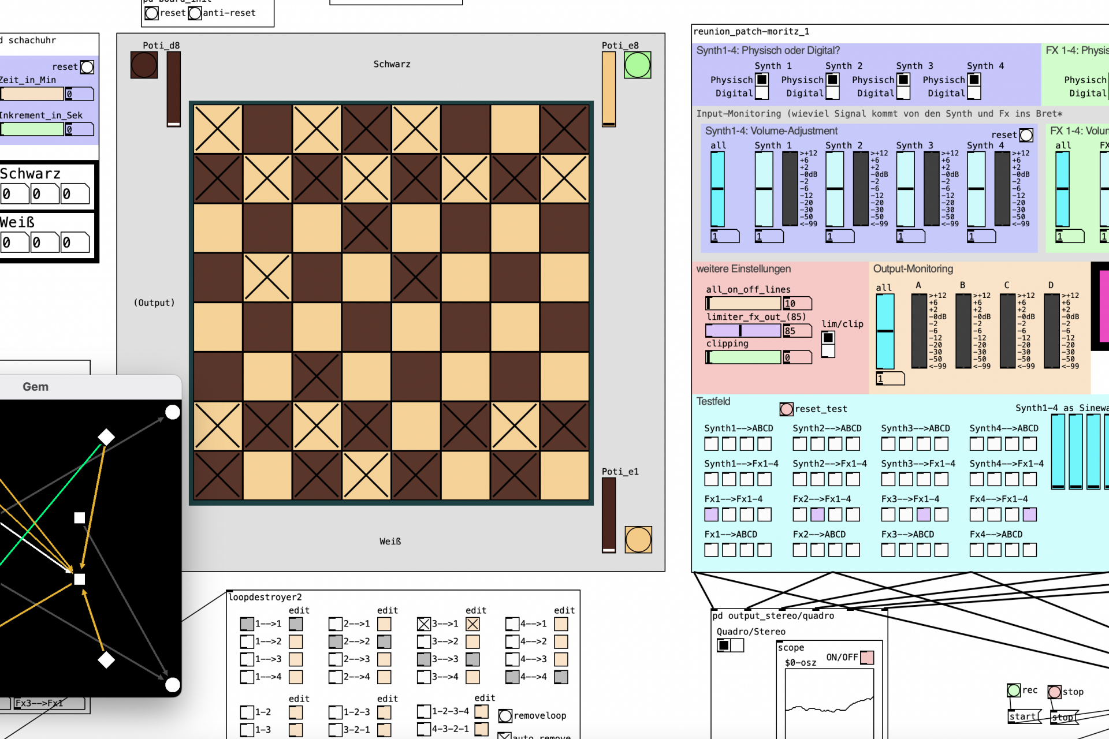The width and height of the screenshot is (1109, 739).
Task: Select Digital for Synth 1
Action: 762,93
